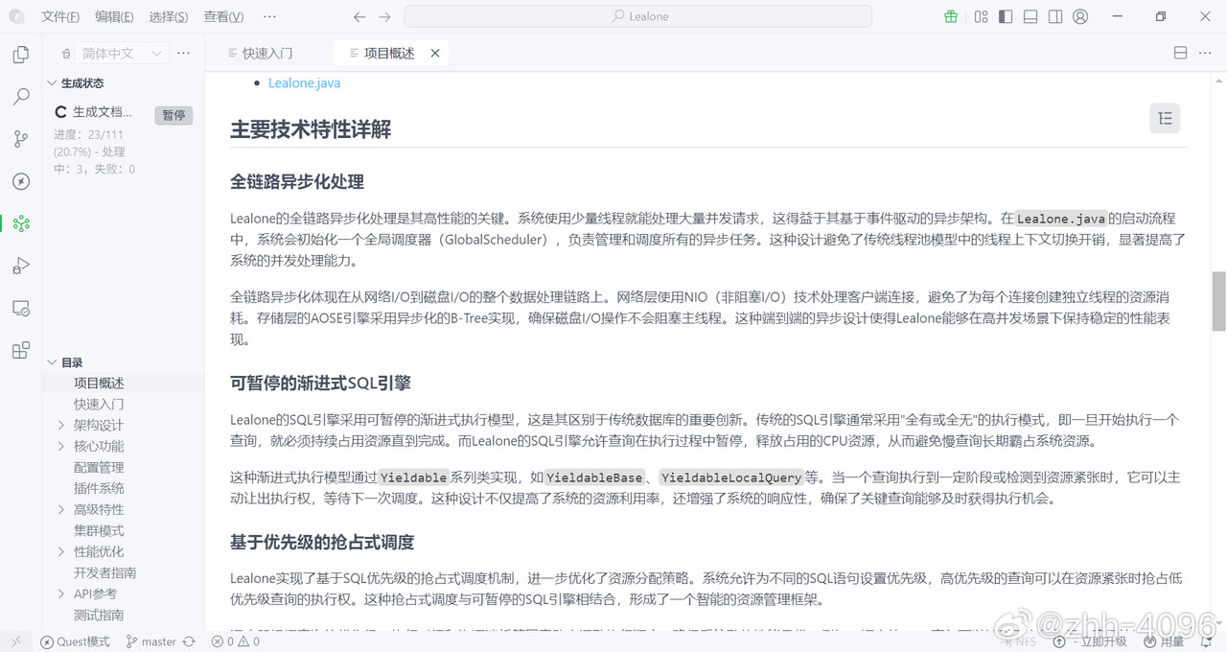Open the 简体中文 language dropdown
The height and width of the screenshot is (652, 1227).
click(x=121, y=54)
